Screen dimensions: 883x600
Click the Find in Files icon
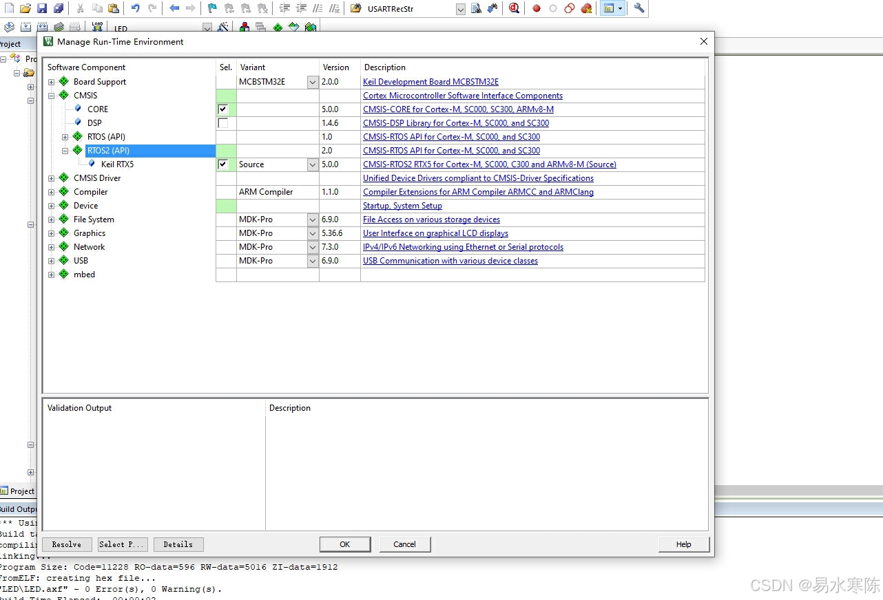(476, 8)
